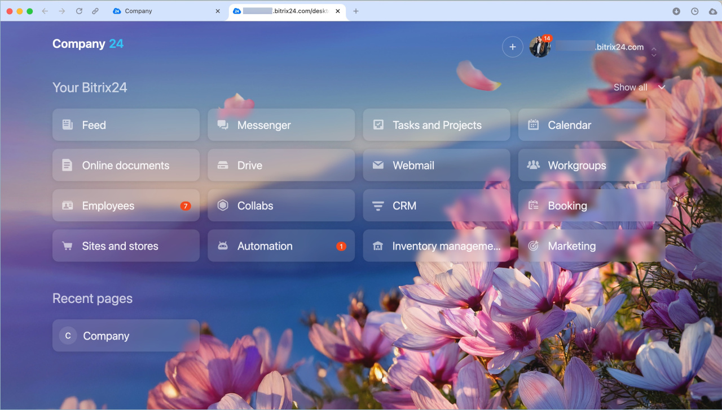Open the Employees tile
Image resolution: width=722 pixels, height=410 pixels.
126,206
